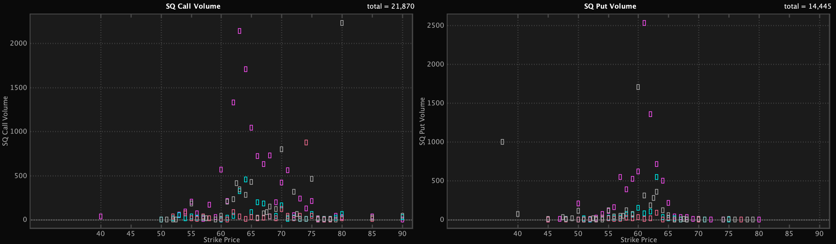Select magenta put marker at strike 61 above 2500
The width and height of the screenshot is (836, 244).
click(644, 23)
